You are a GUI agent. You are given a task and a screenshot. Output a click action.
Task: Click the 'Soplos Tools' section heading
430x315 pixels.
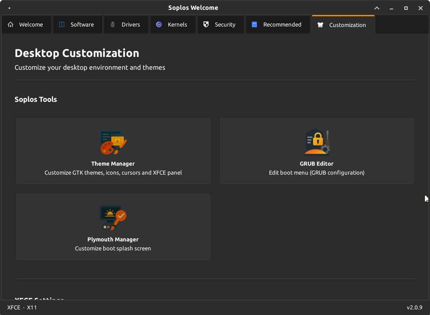click(x=36, y=99)
